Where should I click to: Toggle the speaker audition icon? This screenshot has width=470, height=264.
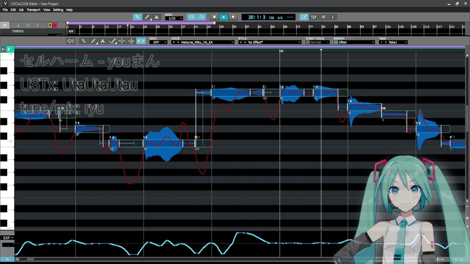(70, 41)
